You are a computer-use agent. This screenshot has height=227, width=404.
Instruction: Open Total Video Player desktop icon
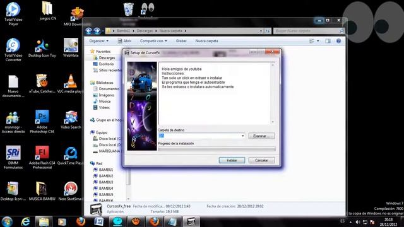click(13, 13)
